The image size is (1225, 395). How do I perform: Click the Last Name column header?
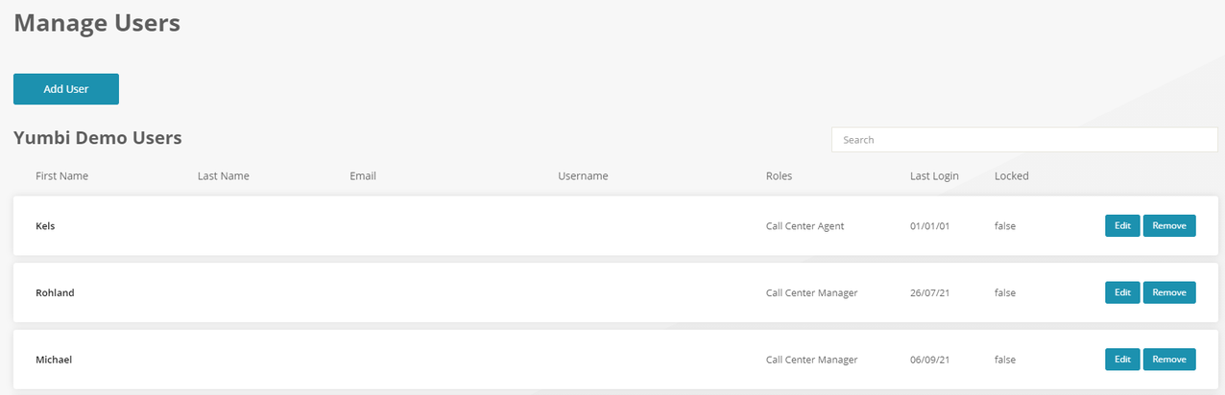click(223, 176)
